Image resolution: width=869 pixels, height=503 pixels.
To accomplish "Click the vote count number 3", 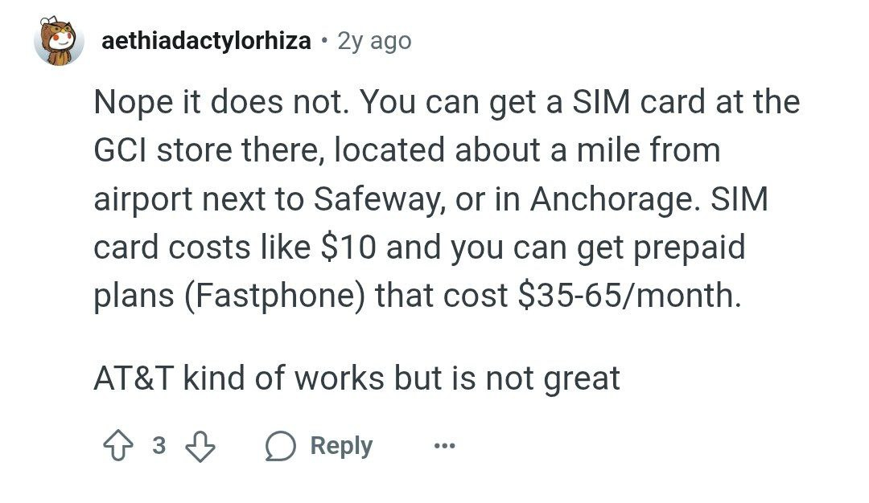I will 159,446.
